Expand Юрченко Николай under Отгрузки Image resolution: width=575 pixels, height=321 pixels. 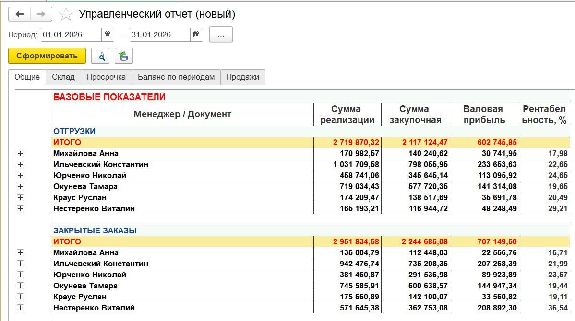(x=21, y=176)
